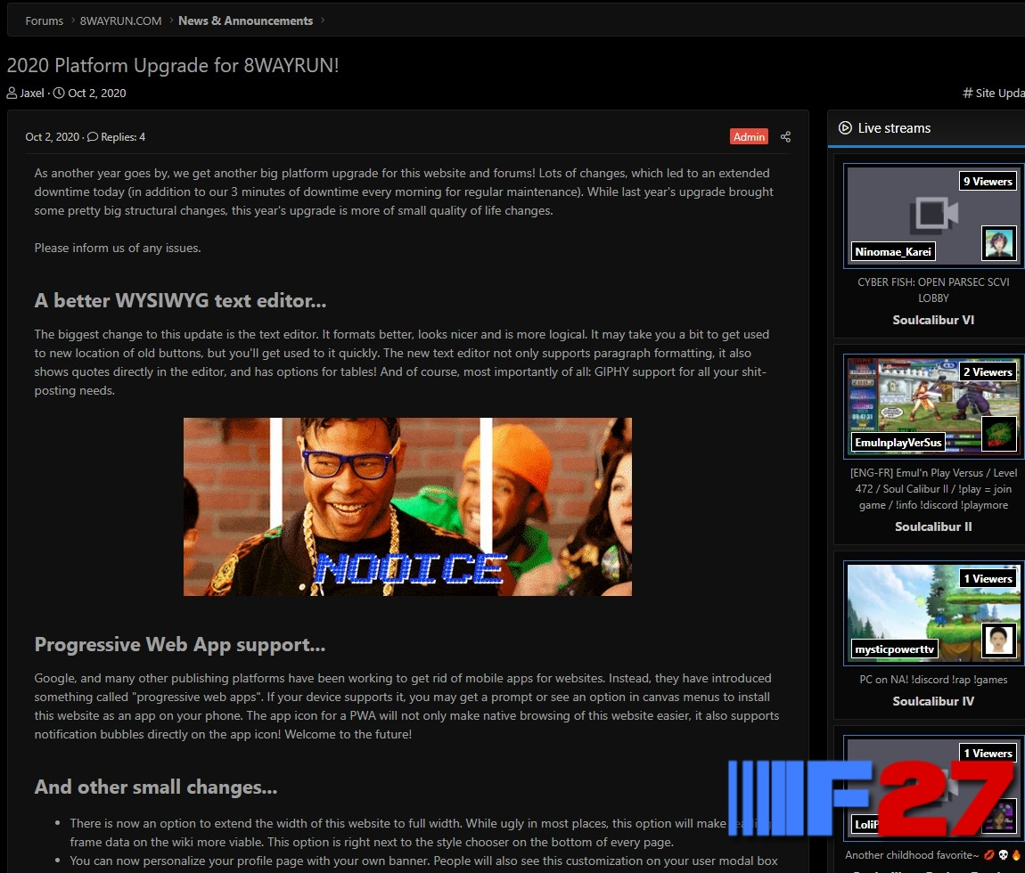Image resolution: width=1025 pixels, height=873 pixels.
Task: Click mysticpowerttv's avatar icon
Action: click(999, 640)
